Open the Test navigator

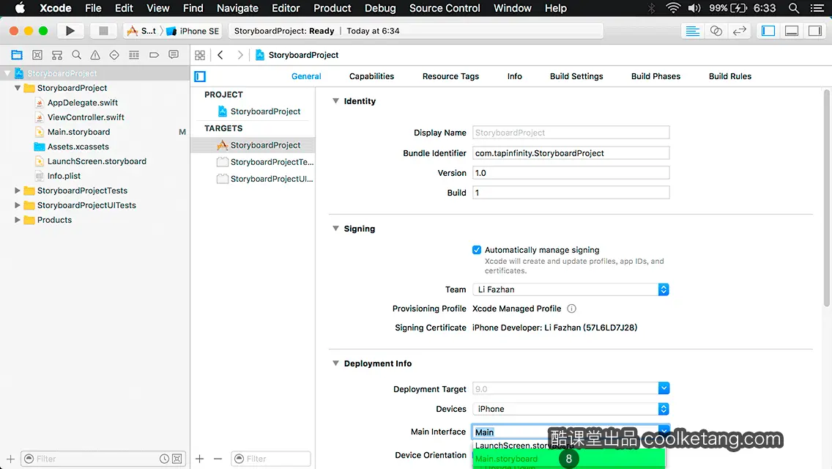(x=114, y=55)
